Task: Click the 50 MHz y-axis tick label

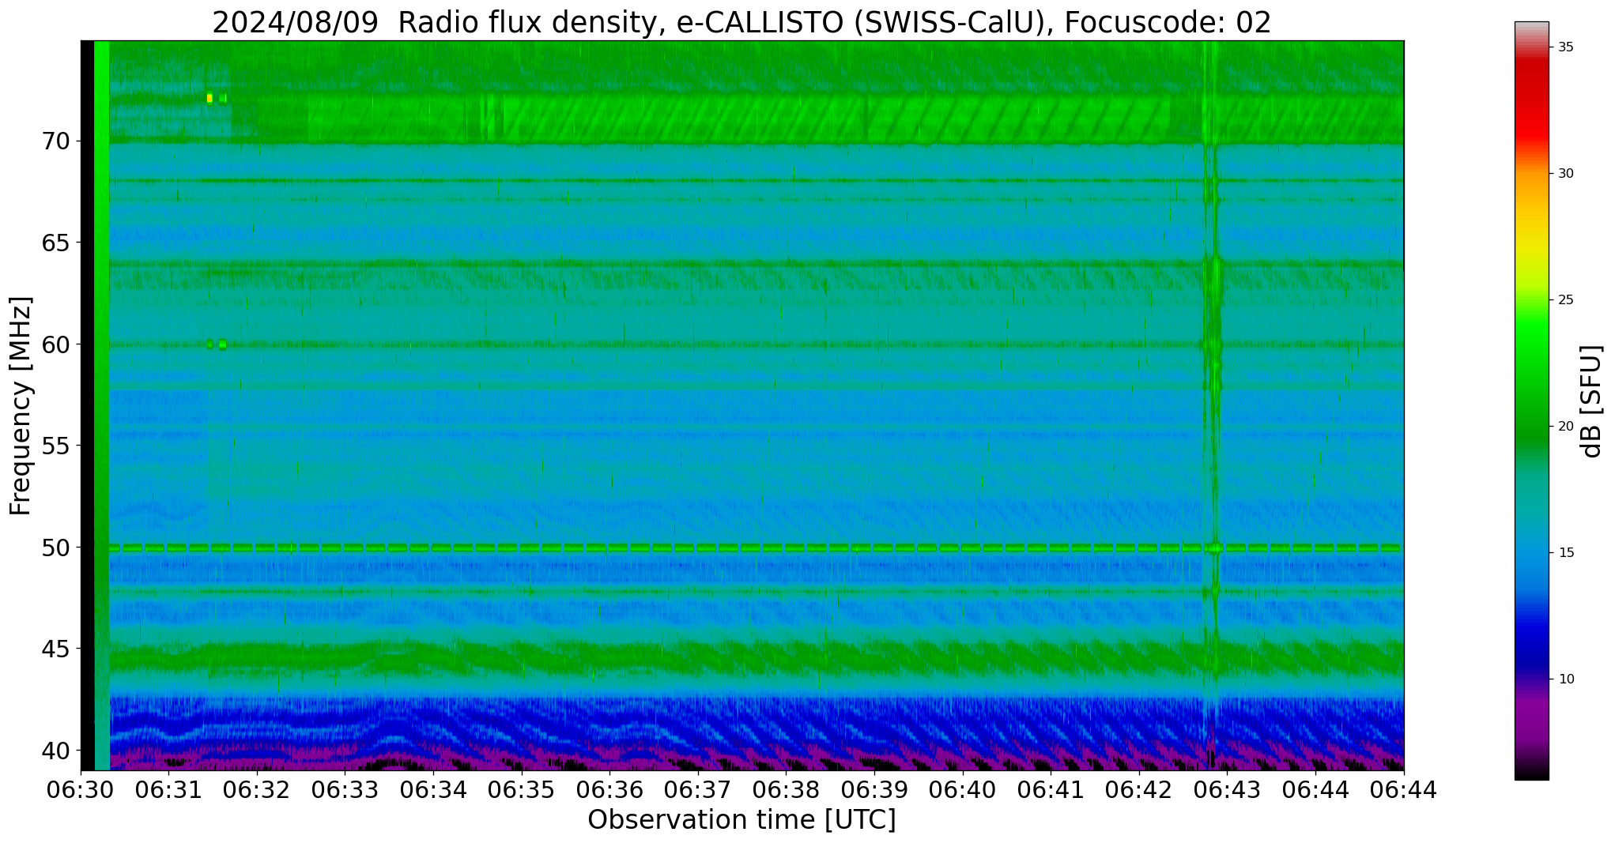Action: (x=56, y=548)
